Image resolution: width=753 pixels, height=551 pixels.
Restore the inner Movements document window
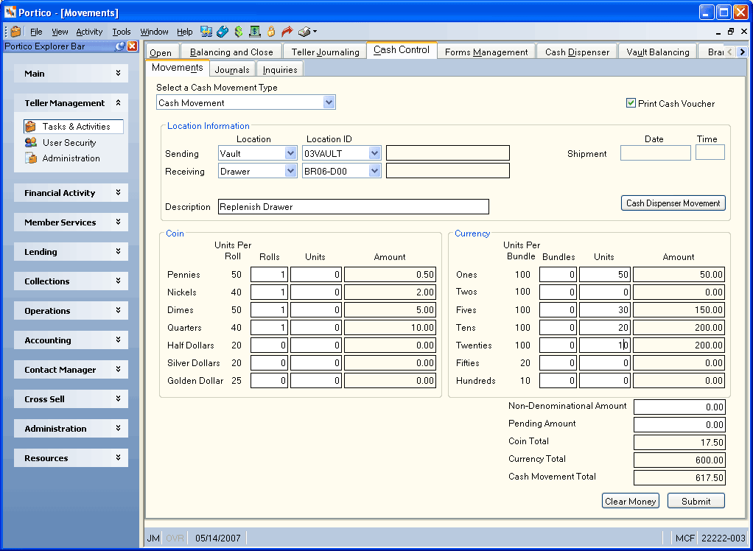click(x=731, y=32)
